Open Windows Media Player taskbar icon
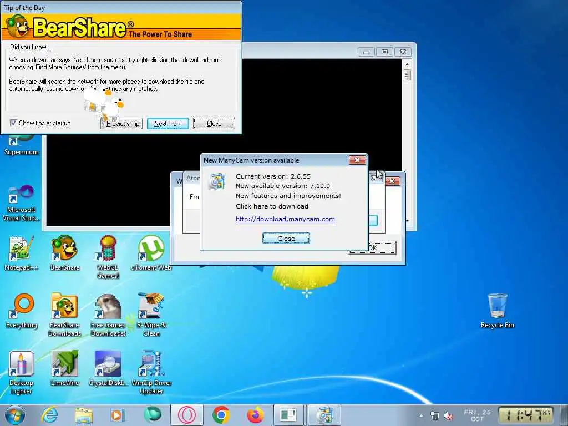 point(117,415)
